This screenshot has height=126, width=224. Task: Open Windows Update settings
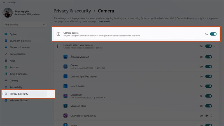click(19, 100)
